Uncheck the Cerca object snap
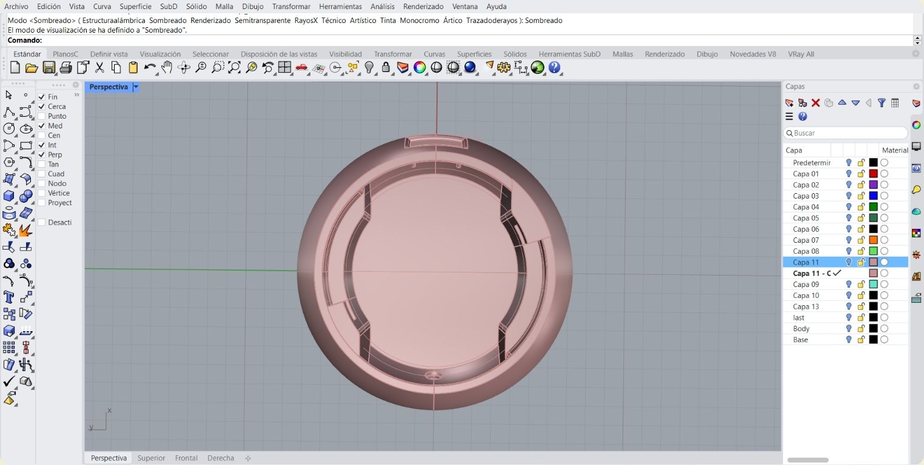 click(42, 107)
